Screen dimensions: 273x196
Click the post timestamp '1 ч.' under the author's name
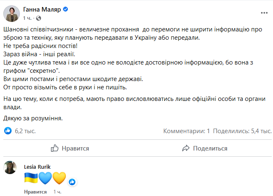tap(27, 18)
